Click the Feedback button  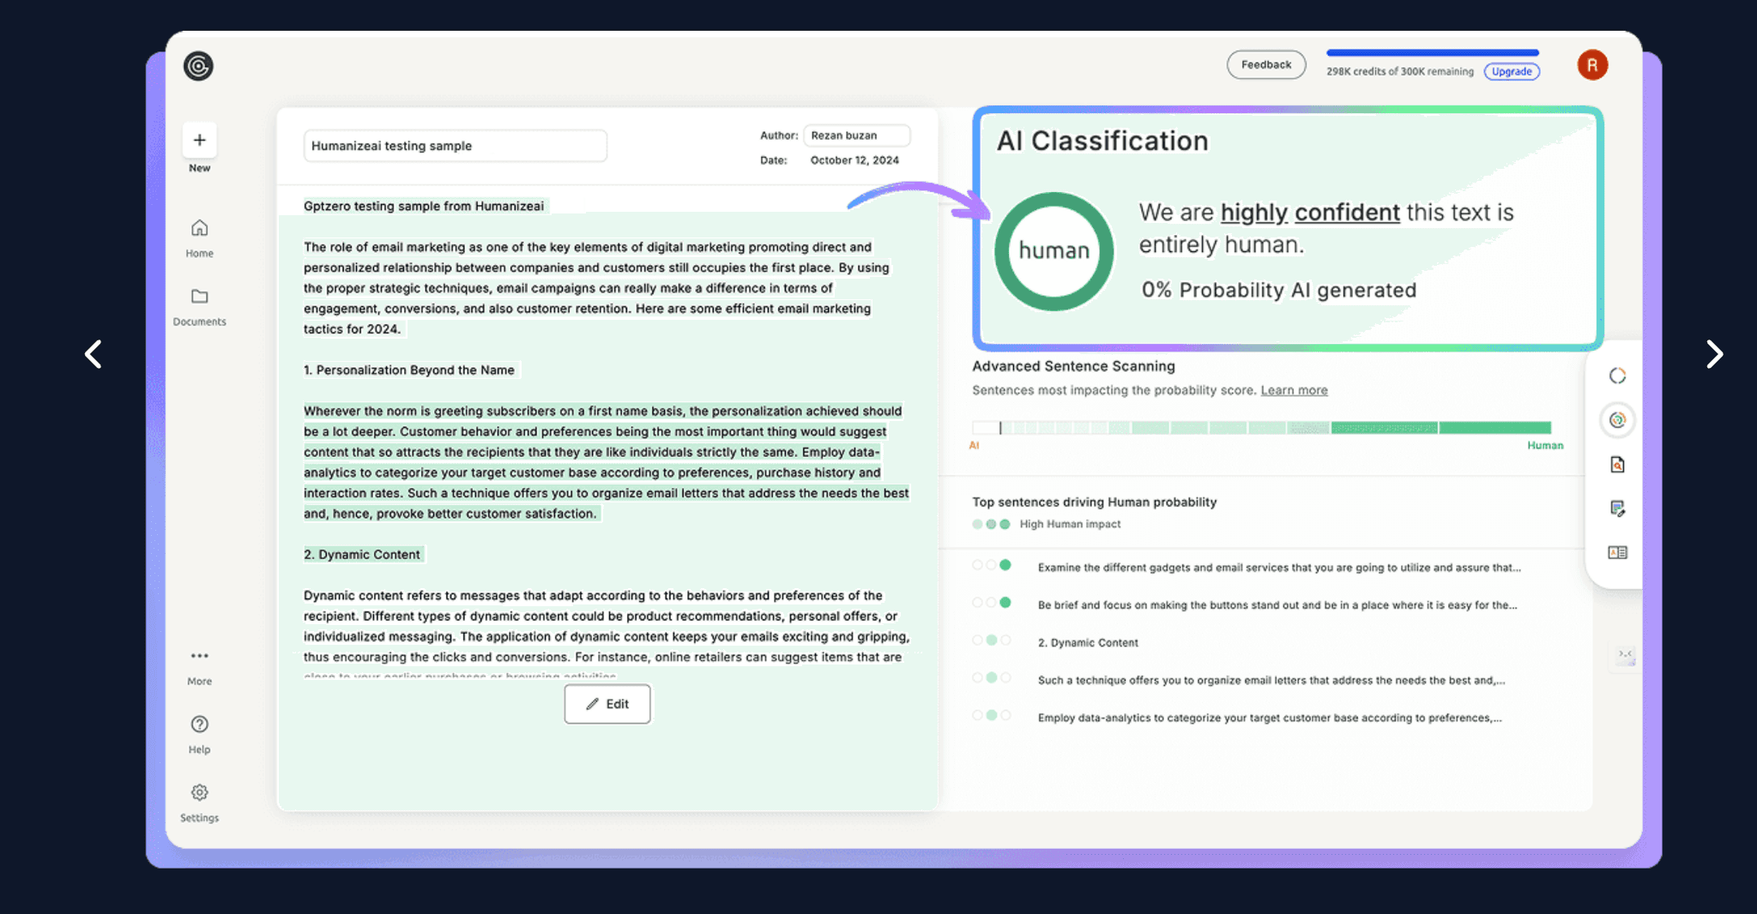(x=1266, y=64)
